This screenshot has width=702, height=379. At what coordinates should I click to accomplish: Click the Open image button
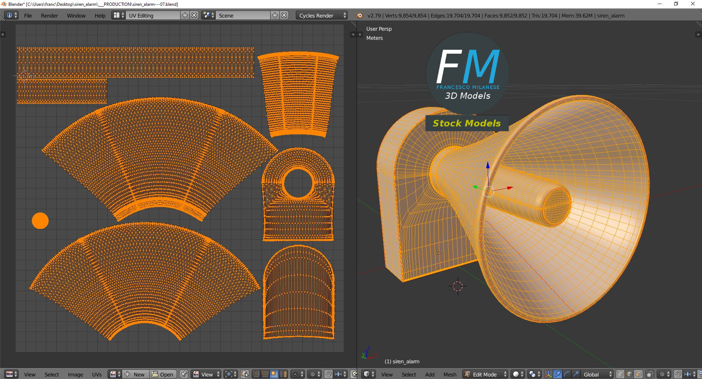(163, 374)
